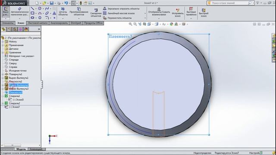Undo the last action
Screen dimensions: 276x155
click(66, 3)
